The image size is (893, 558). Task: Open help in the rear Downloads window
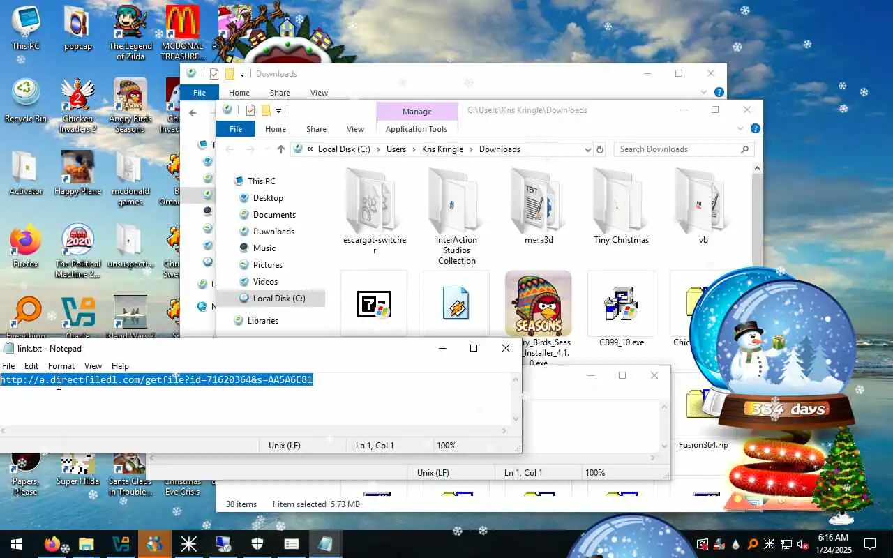point(719,92)
